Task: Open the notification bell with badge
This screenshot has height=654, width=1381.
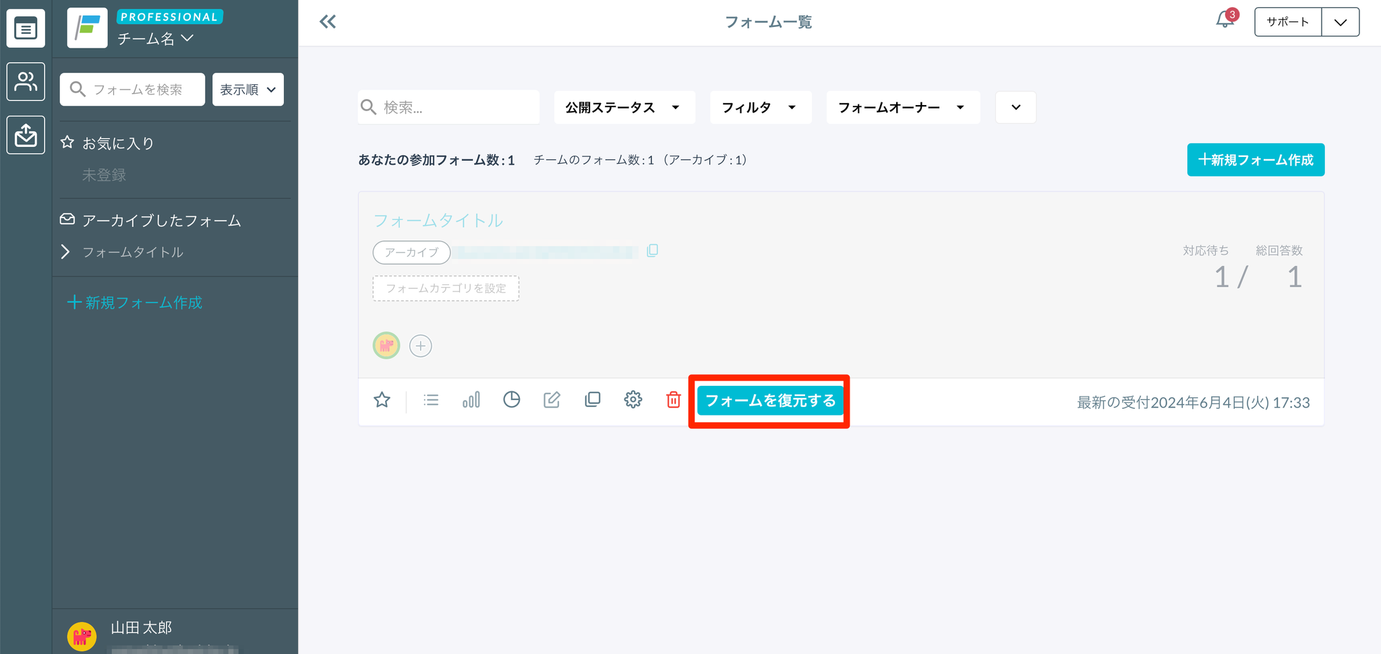Action: [1225, 20]
